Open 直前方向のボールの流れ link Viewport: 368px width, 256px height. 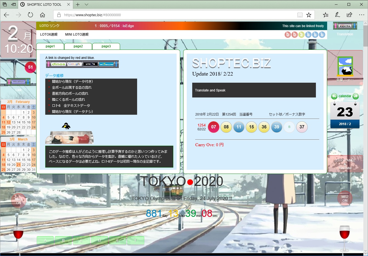70,94
